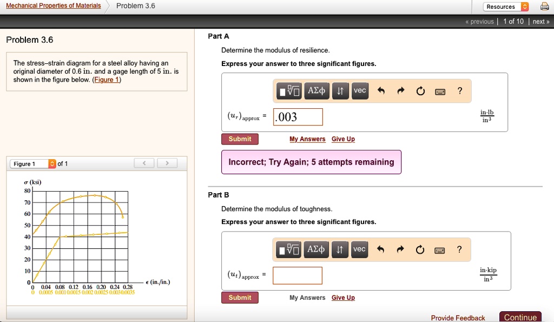Click the help question mark in Part A toolbar
554x322 pixels.
click(x=459, y=91)
